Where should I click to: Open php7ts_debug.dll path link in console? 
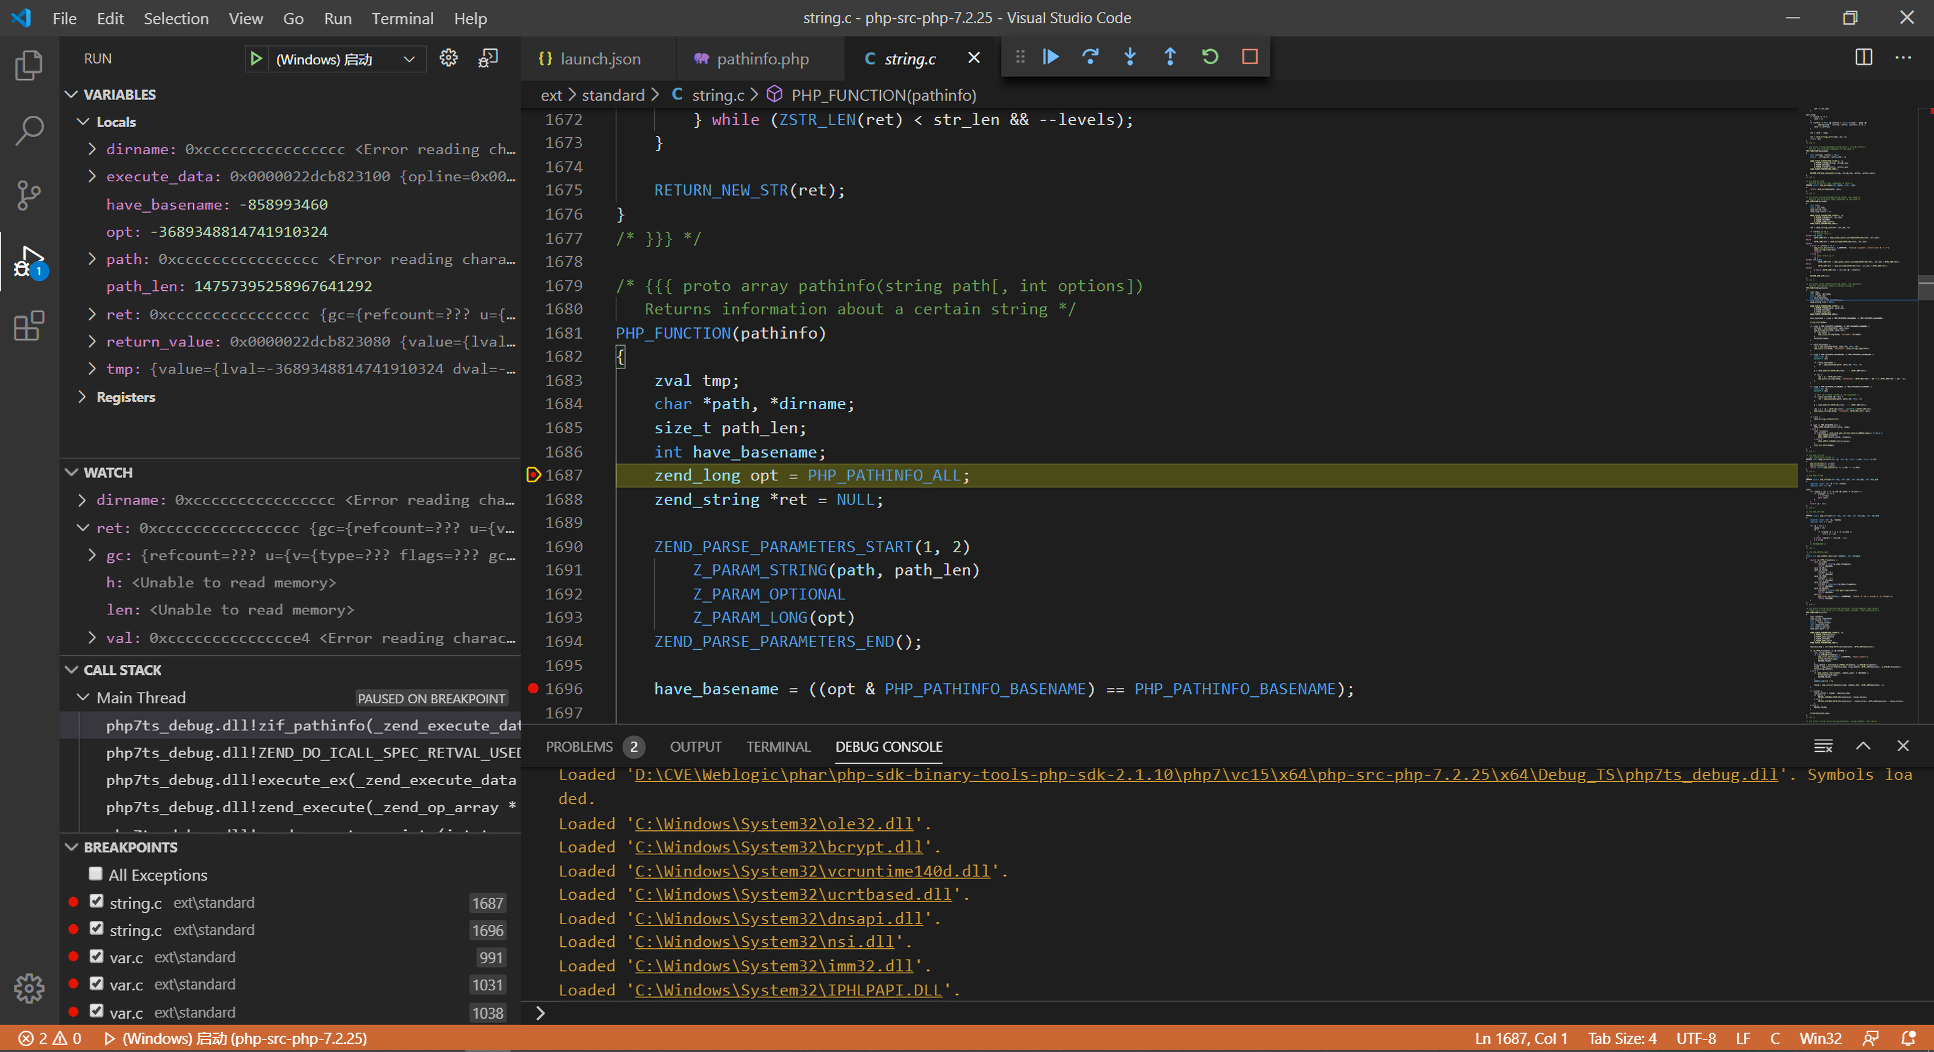1206,775
